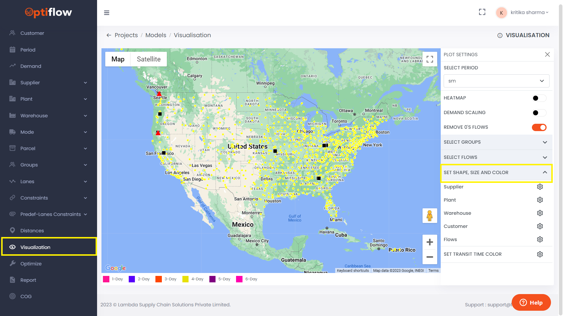Zoom in on the map
563x316 pixels.
[430, 242]
